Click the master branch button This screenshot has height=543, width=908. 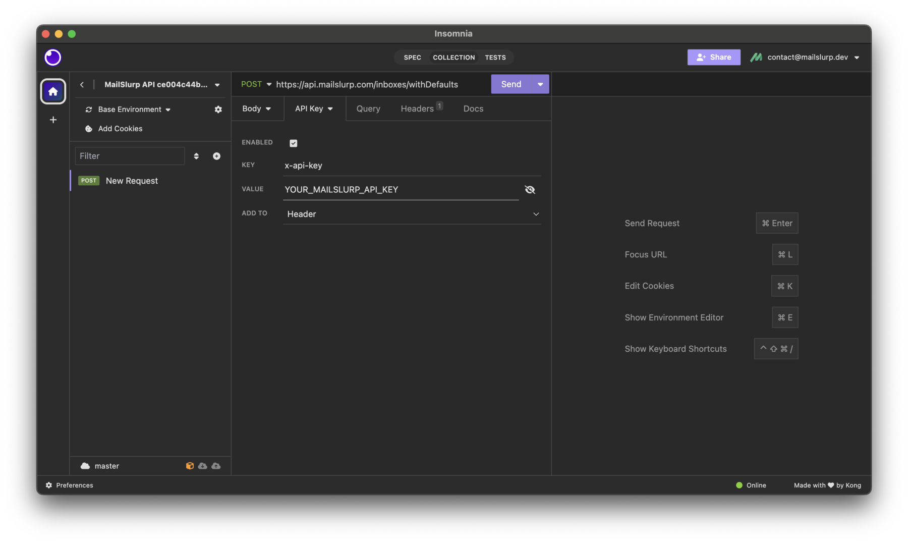coord(100,466)
